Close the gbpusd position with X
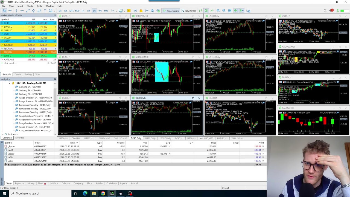Viewport: 350px width, 197px height. 263,146
